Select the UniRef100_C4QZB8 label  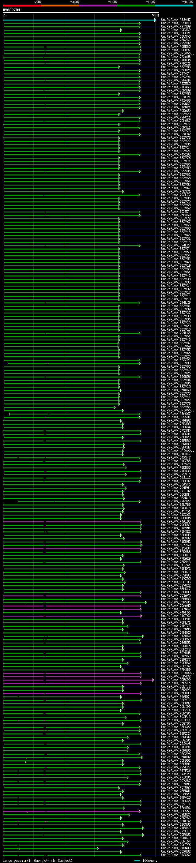[x=176, y=461]
